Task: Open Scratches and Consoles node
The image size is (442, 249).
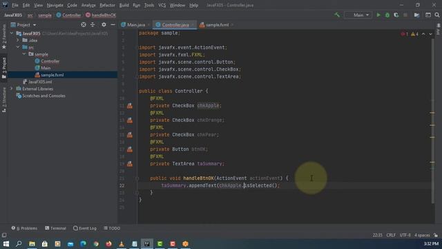Action: [41, 95]
